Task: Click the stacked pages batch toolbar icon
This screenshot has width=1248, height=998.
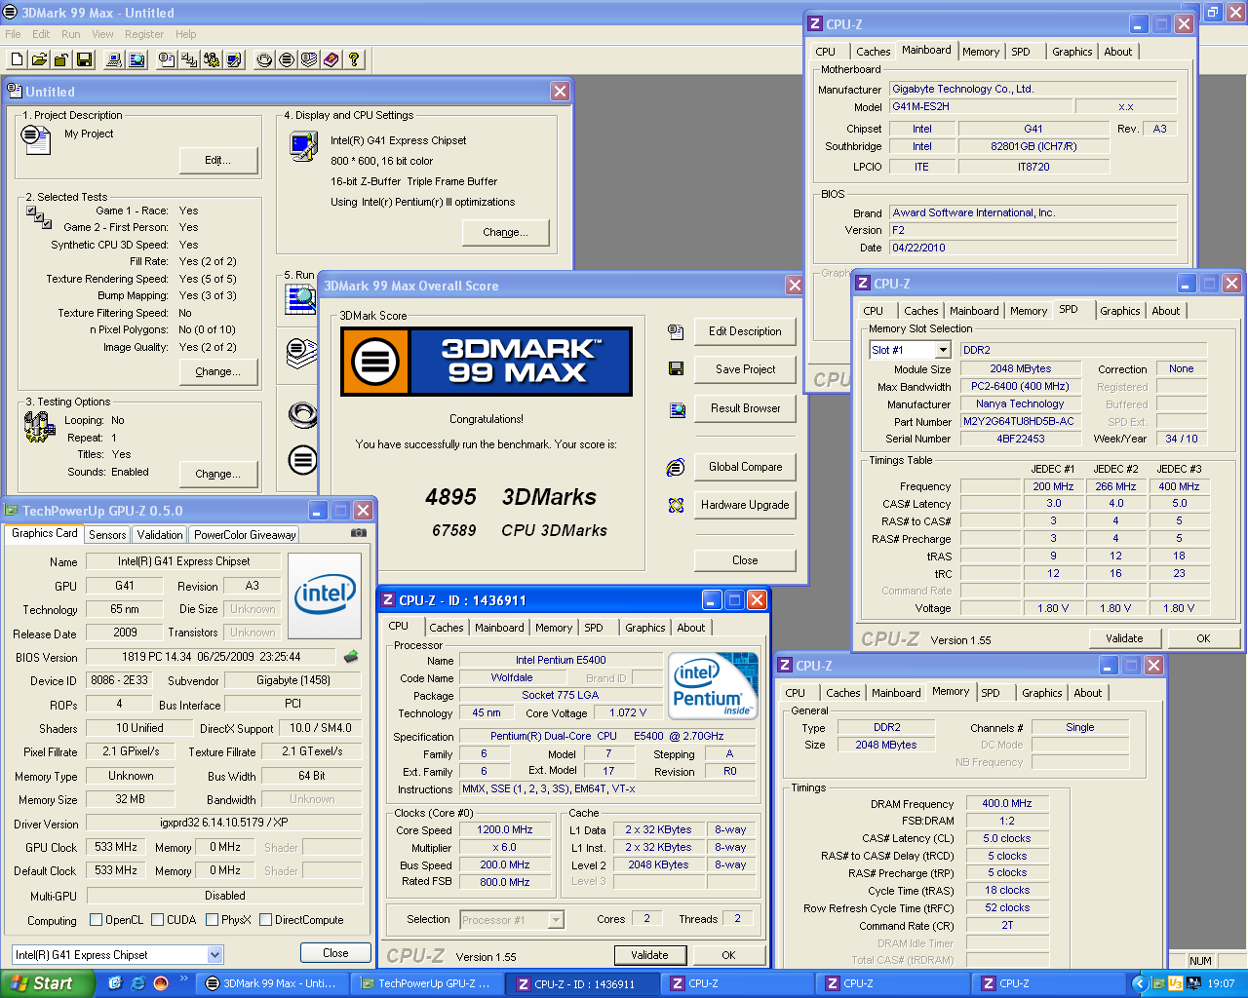Action: tap(309, 59)
